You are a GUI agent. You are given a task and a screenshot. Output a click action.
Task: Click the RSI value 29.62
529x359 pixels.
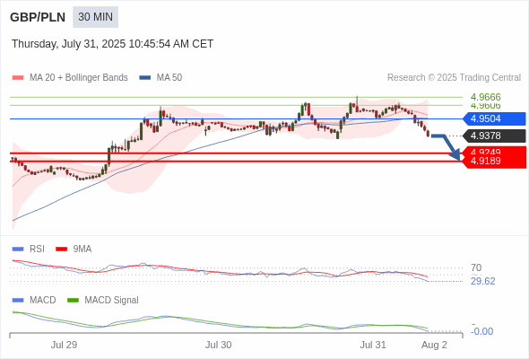[482, 281]
